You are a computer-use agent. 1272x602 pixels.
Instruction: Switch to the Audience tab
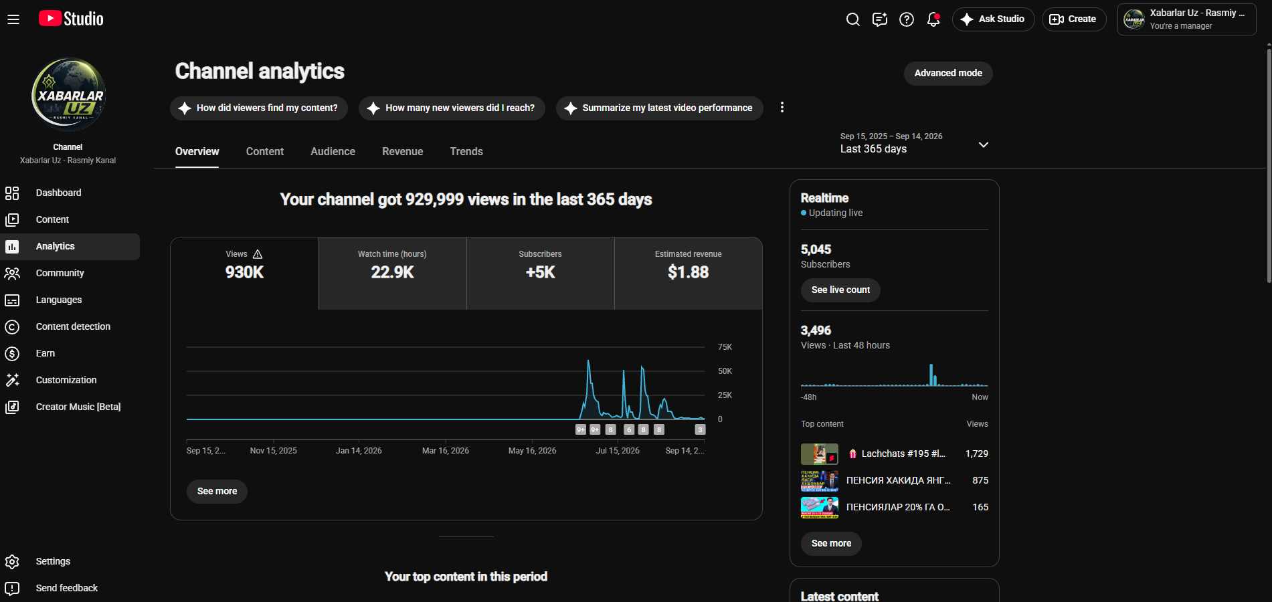click(333, 152)
